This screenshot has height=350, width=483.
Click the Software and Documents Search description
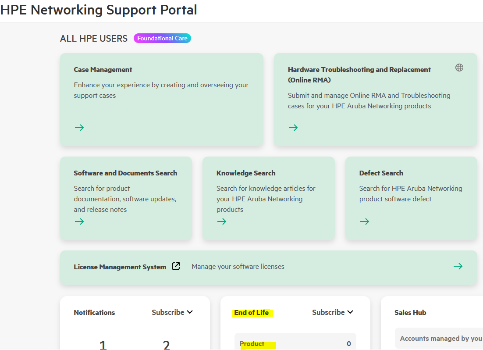125,199
